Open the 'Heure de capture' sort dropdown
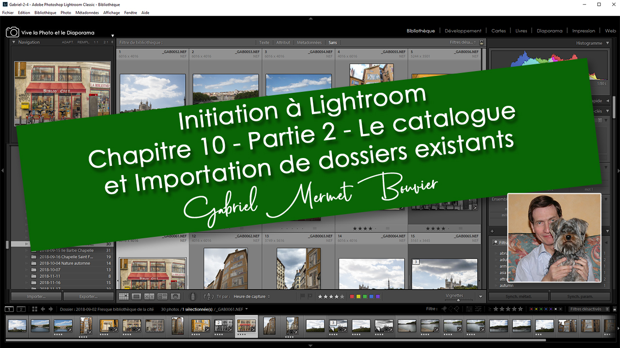This screenshot has width=620, height=348. (252, 296)
